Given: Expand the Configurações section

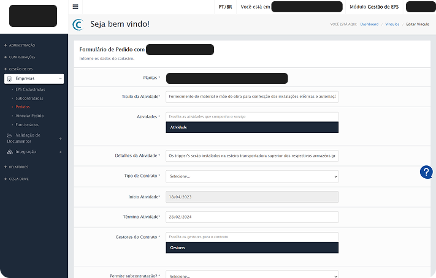Looking at the screenshot, I should coord(20,57).
